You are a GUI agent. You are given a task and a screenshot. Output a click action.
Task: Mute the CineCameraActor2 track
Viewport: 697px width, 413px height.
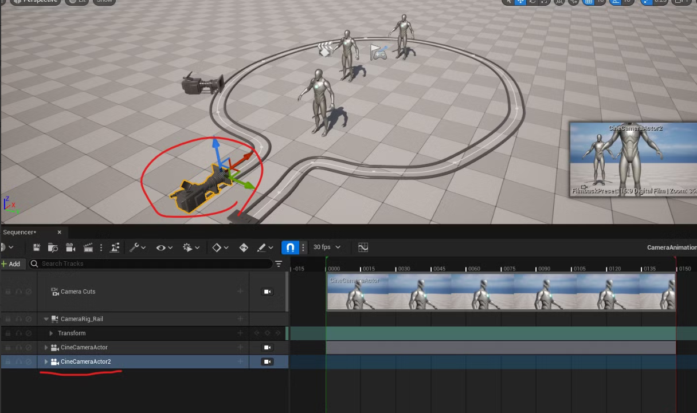[x=18, y=362]
